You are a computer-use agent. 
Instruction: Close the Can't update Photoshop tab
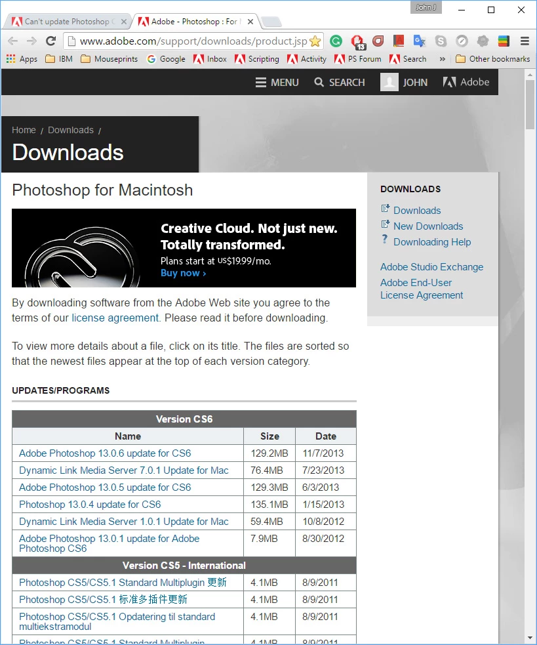click(124, 22)
